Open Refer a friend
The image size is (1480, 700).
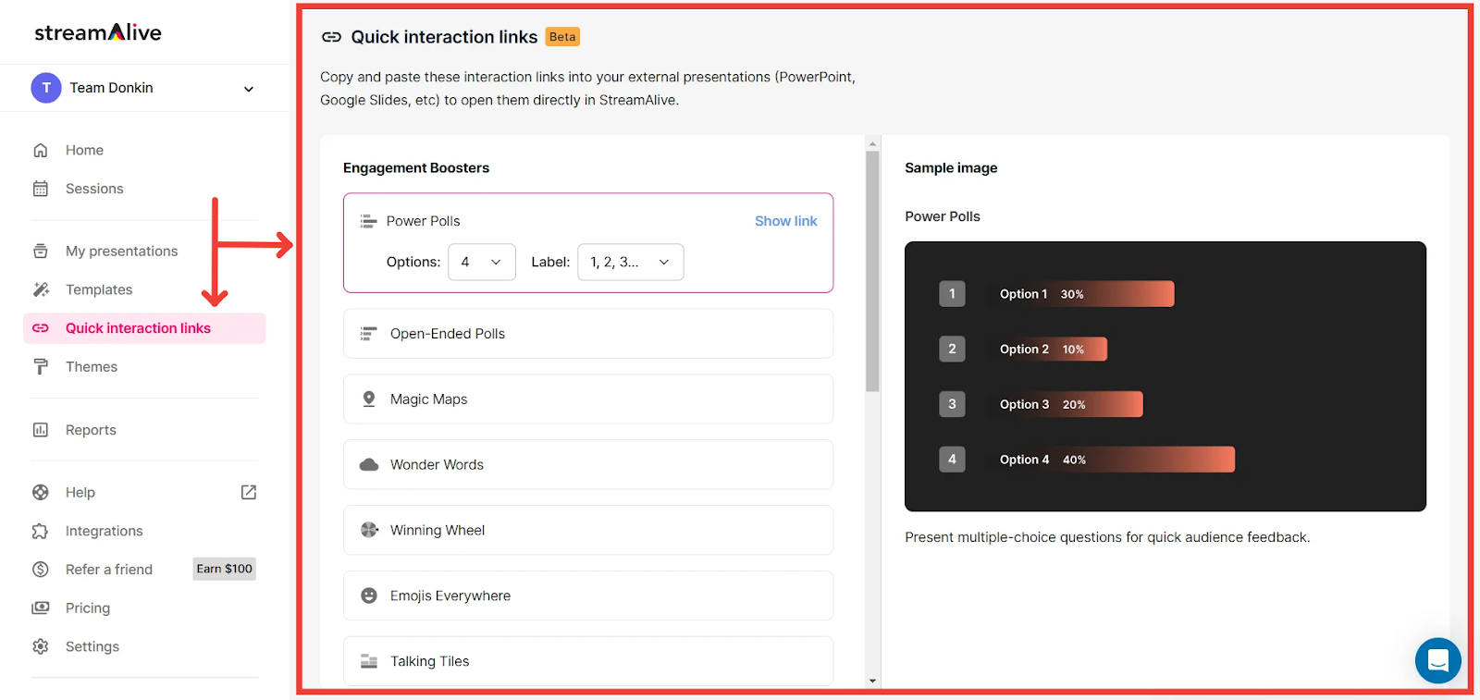point(109,570)
